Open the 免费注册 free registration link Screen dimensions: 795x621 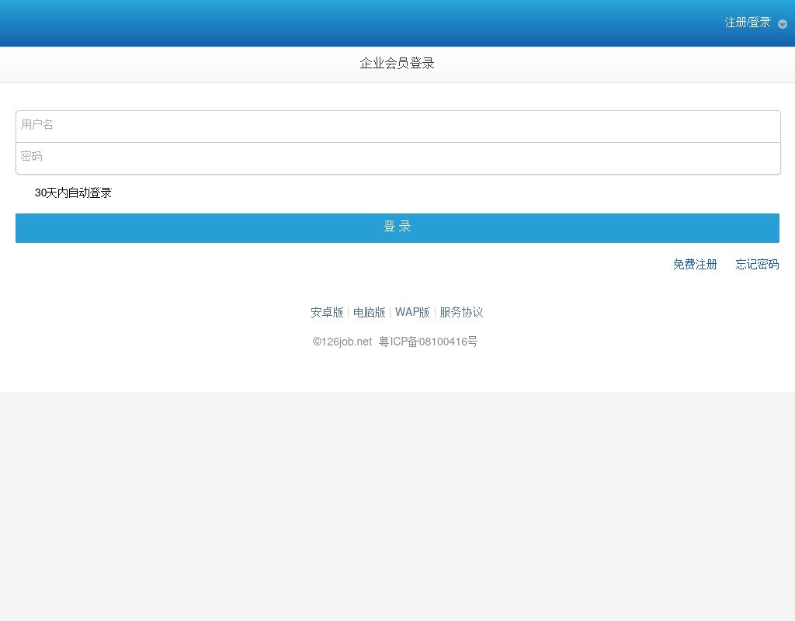tap(695, 265)
